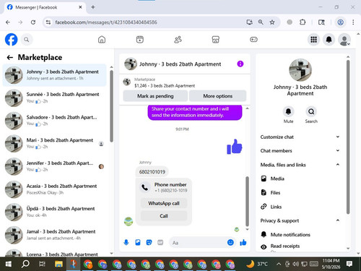Open the Links item in sidebar

point(300,207)
